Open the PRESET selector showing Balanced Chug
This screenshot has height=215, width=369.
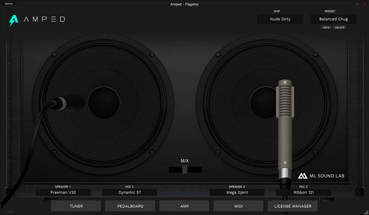point(333,19)
